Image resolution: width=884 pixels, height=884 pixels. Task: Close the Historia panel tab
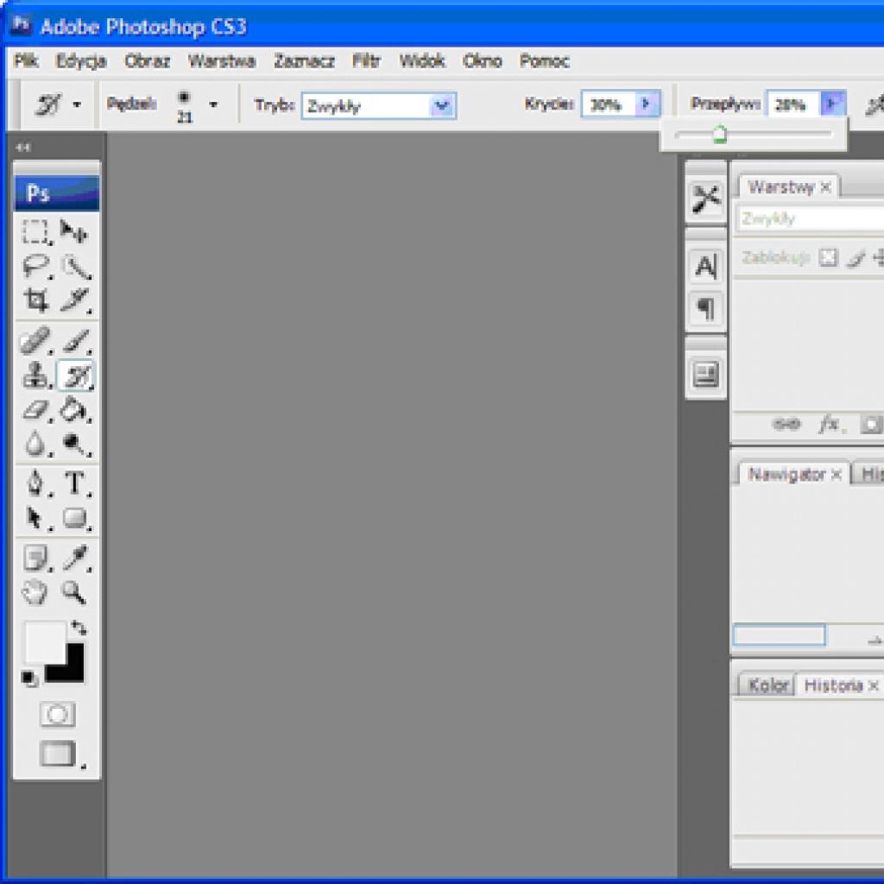pyautogui.click(x=874, y=686)
